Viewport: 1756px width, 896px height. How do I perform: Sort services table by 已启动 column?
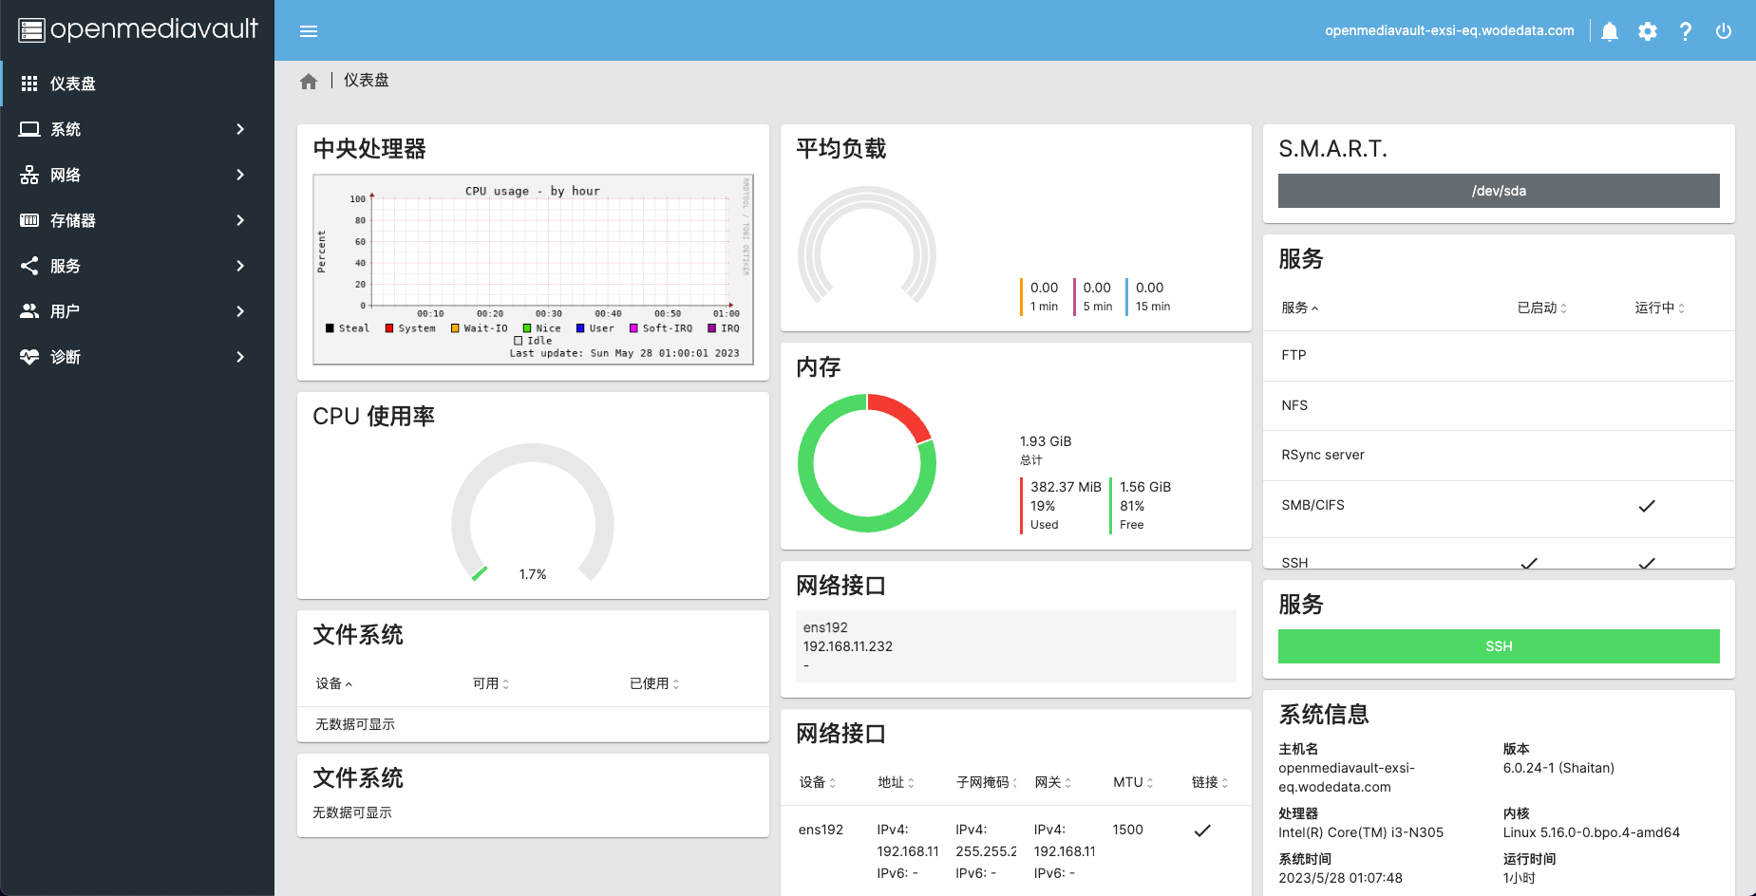tap(1541, 308)
